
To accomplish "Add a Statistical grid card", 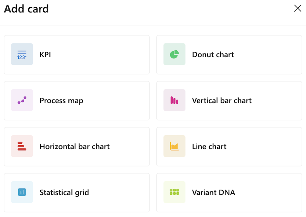I will click(76, 192).
